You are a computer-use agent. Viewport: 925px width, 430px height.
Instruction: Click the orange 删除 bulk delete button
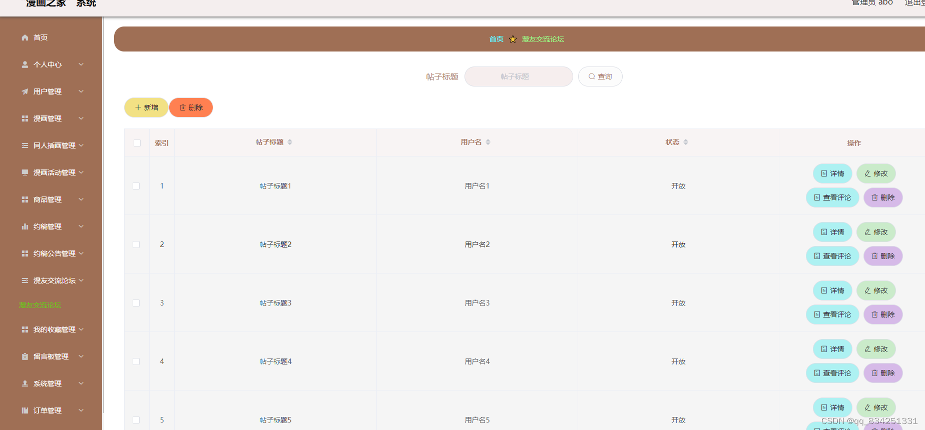click(x=191, y=107)
